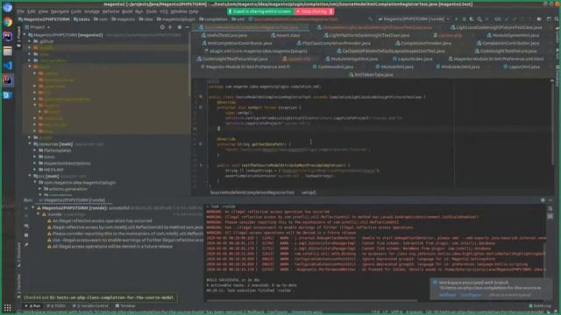This screenshot has height=315, width=561.
Task: Toggle soft-wrap in console output
Action: [550, 209]
